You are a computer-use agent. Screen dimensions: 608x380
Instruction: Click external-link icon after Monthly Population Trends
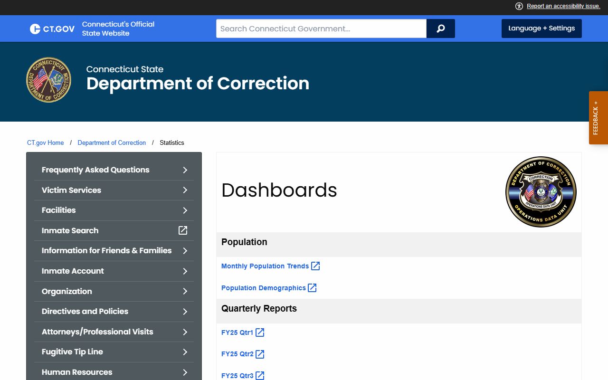coord(315,266)
